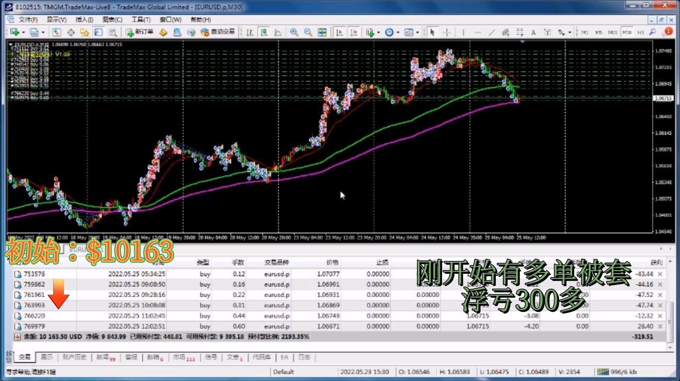Zoom out on the chart
680x381 pixels.
point(308,33)
